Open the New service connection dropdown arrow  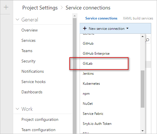click(x=127, y=28)
